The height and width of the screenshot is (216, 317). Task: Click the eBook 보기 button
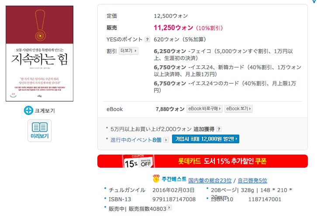[238, 109]
